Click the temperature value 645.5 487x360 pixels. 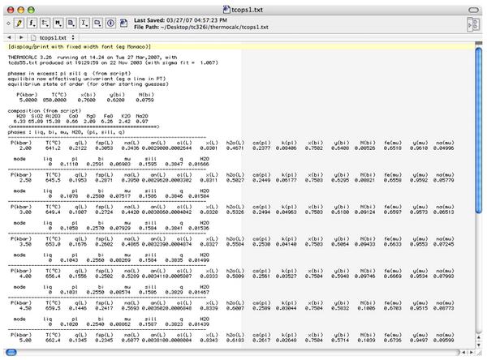pos(53,180)
